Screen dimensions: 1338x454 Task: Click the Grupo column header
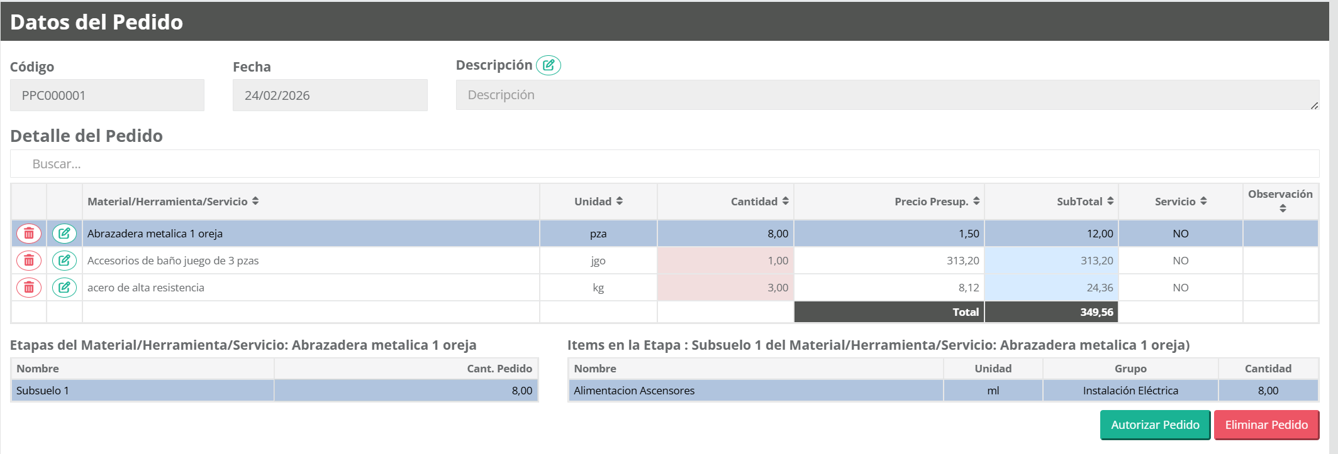1130,369
